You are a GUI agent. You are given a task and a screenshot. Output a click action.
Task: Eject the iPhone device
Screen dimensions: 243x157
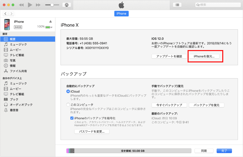point(51,21)
